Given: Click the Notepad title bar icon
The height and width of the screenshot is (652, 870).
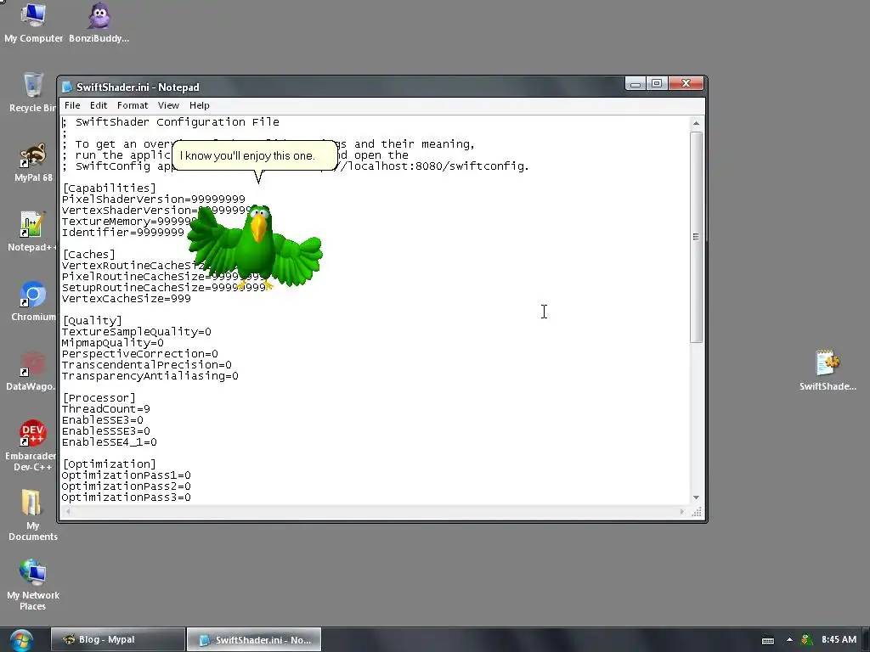Looking at the screenshot, I should pos(67,87).
